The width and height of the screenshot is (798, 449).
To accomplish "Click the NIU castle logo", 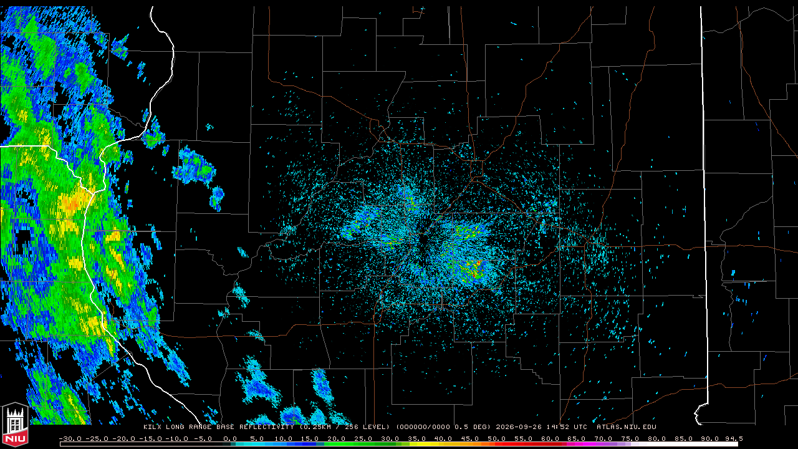I will pos(15,425).
